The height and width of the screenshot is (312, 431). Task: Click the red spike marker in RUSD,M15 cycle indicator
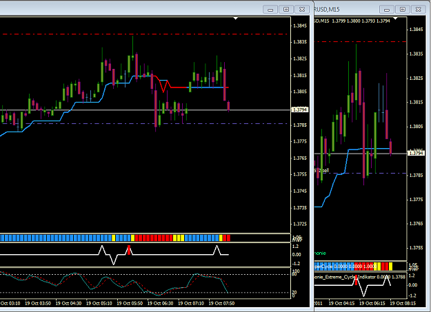coord(357,280)
